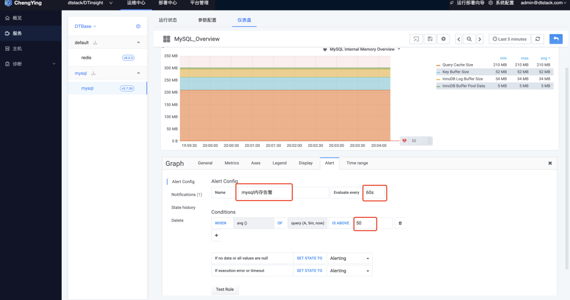Click the ChengYing logo icon
The width and height of the screenshot is (570, 300).
coord(8,3)
